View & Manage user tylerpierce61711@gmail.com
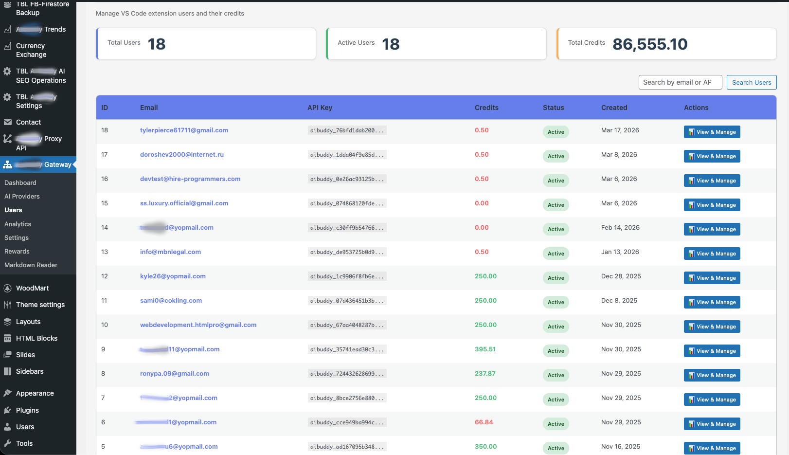This screenshot has height=455, width=789. coord(712,132)
